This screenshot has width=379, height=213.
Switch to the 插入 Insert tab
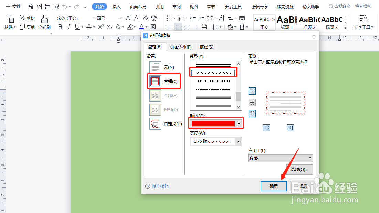116,7
